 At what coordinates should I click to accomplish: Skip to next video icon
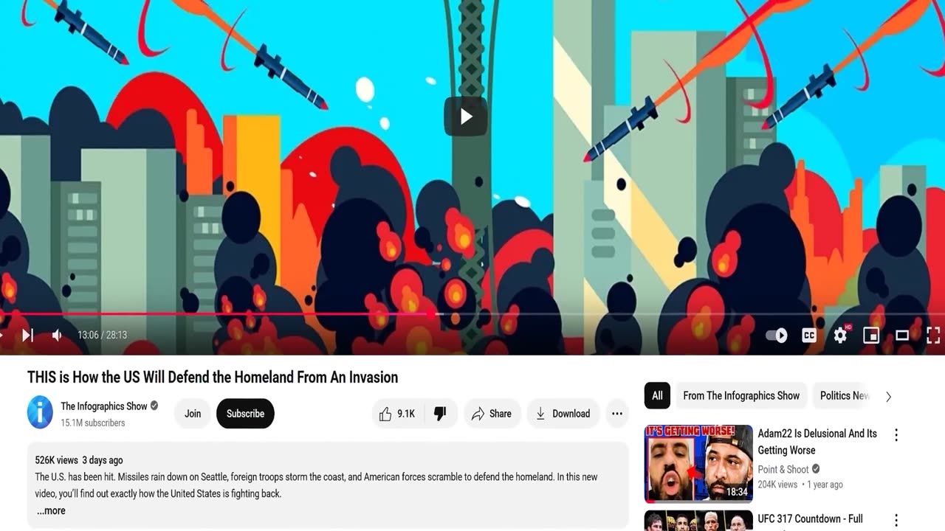click(27, 336)
